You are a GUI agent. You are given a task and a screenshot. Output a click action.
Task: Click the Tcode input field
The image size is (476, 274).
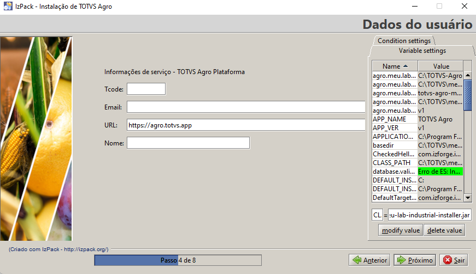click(146, 89)
